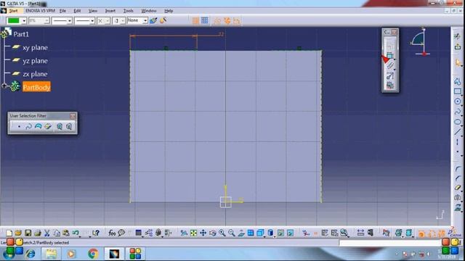
Task: Select the Pan tool
Action: click(203, 233)
